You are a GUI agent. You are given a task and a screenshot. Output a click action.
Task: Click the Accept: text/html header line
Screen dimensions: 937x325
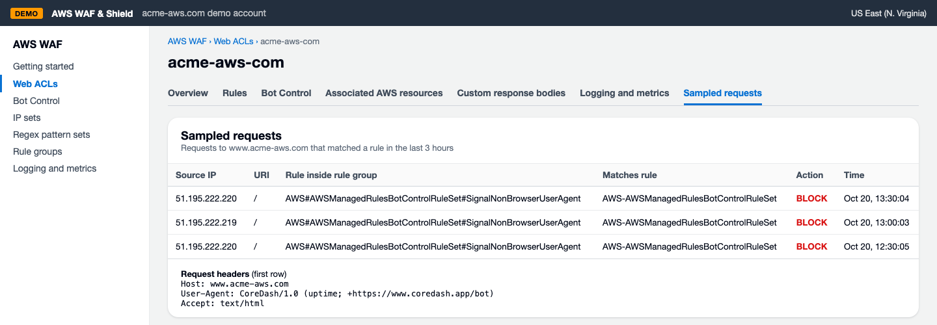coord(223,304)
